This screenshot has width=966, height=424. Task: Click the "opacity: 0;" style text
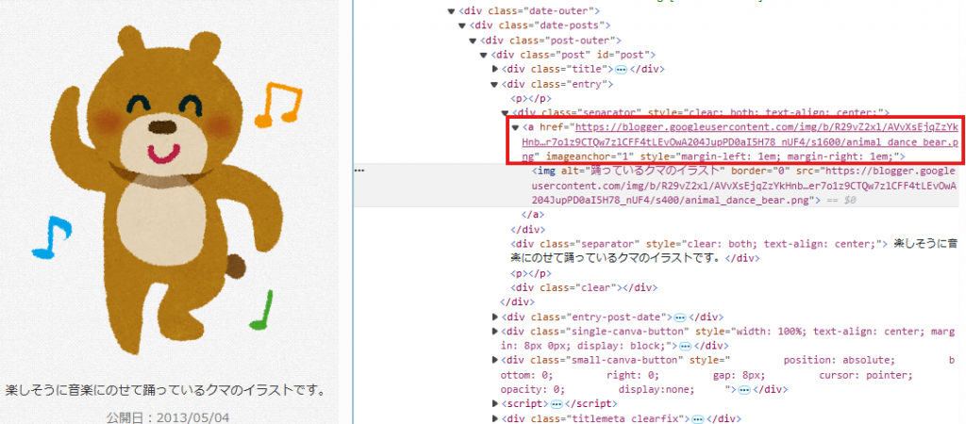(531, 389)
